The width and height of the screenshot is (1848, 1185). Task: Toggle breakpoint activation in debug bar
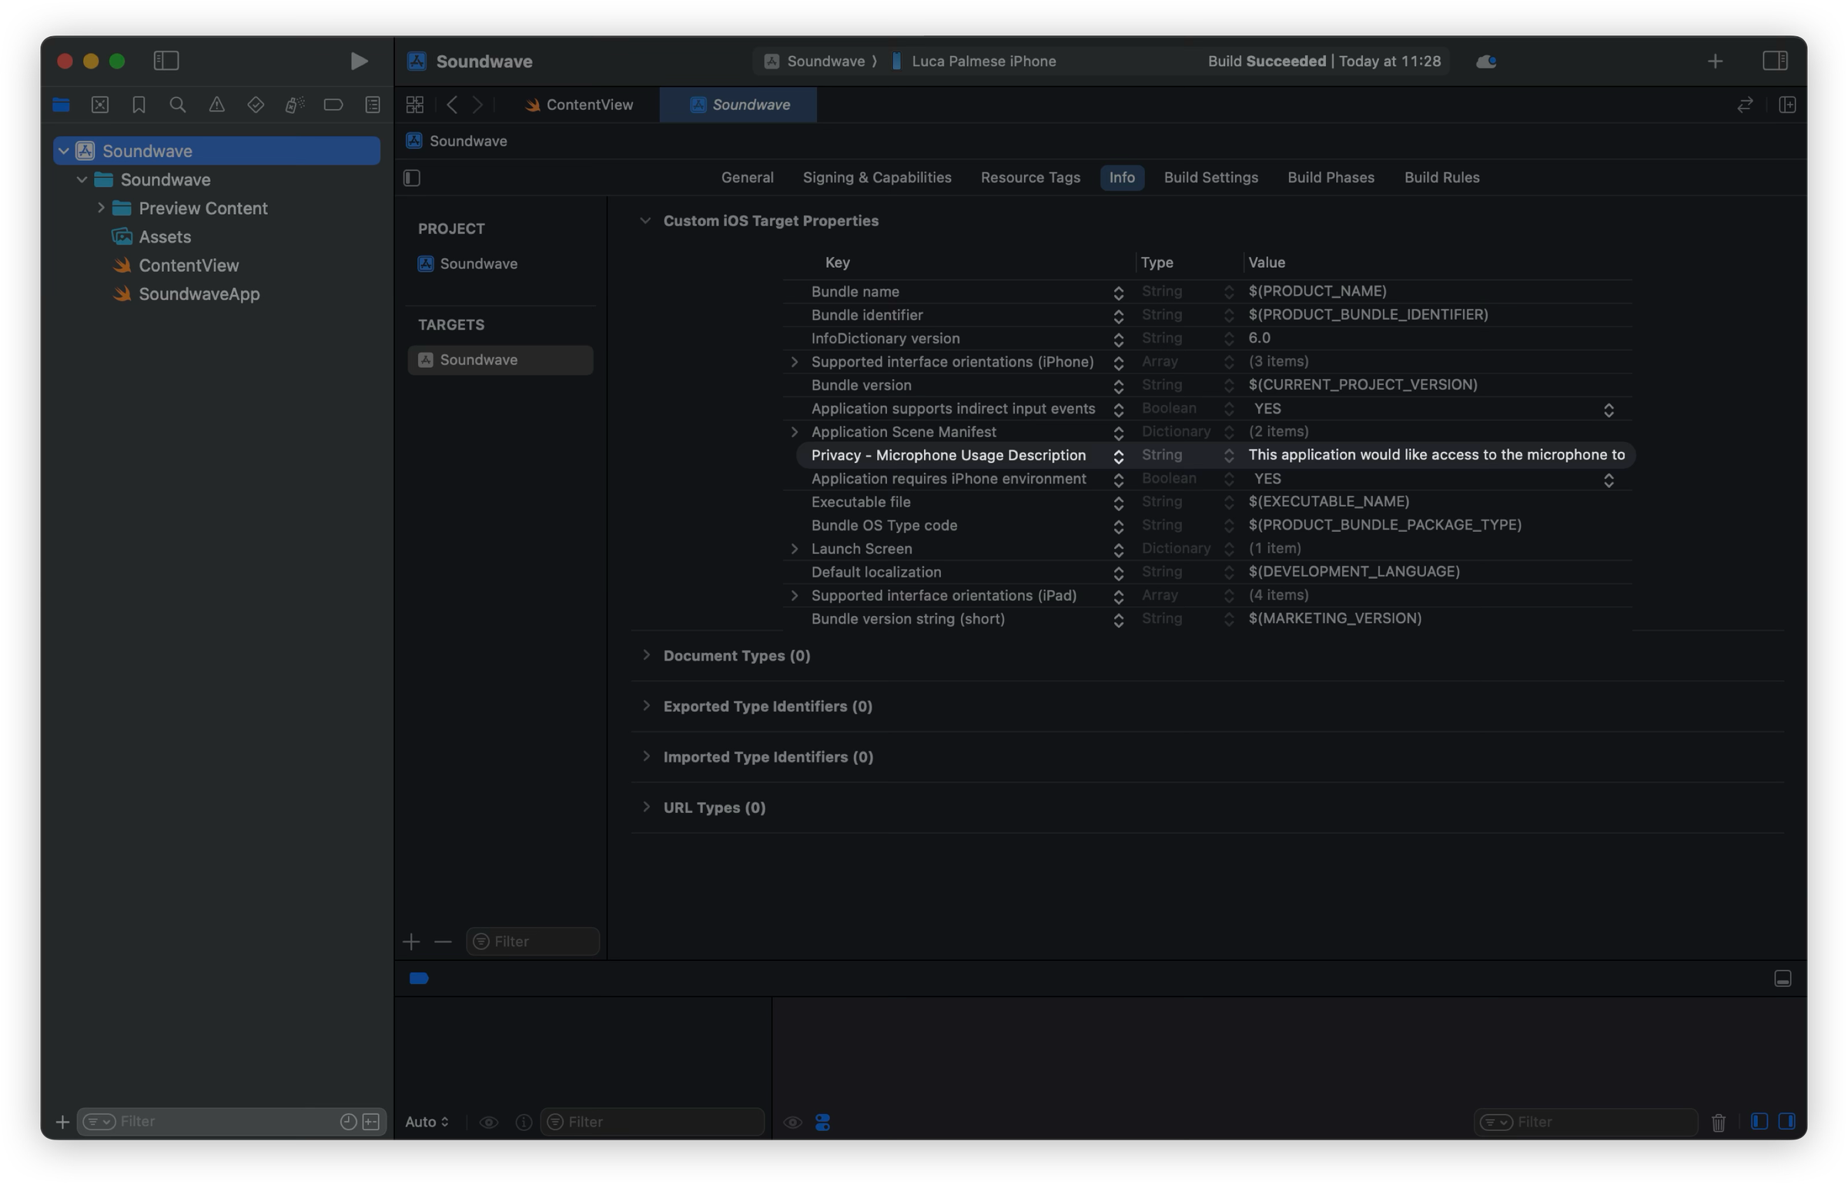pos(419,978)
